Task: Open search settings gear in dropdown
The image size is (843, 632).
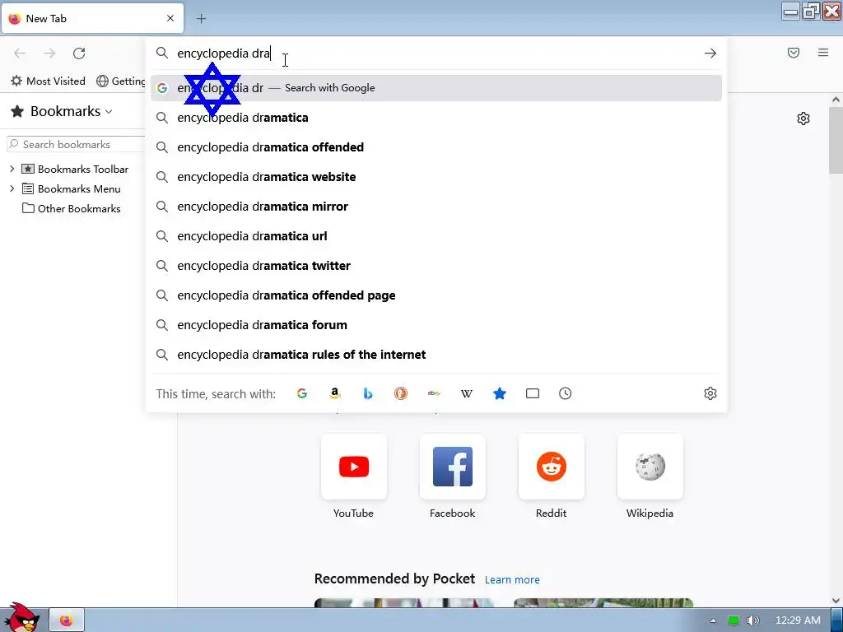Action: (710, 393)
